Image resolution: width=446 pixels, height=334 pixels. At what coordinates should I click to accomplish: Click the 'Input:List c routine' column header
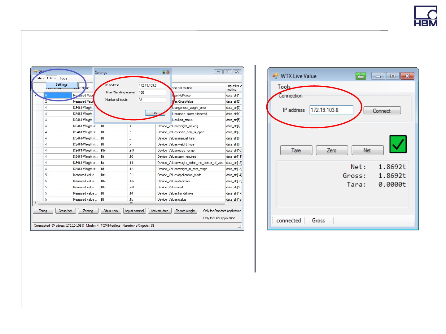(234, 88)
